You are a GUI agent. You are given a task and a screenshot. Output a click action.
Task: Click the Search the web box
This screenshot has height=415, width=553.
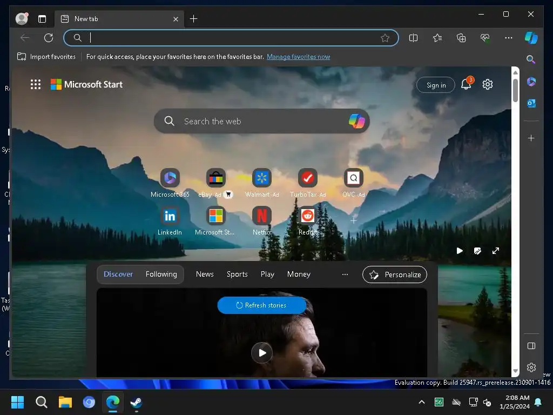262,121
